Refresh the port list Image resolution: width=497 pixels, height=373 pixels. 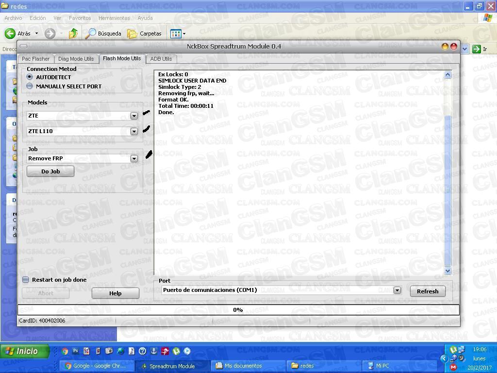428,291
